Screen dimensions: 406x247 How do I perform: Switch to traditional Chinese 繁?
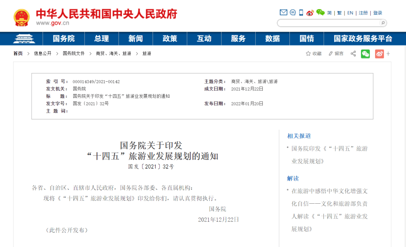click(x=339, y=13)
